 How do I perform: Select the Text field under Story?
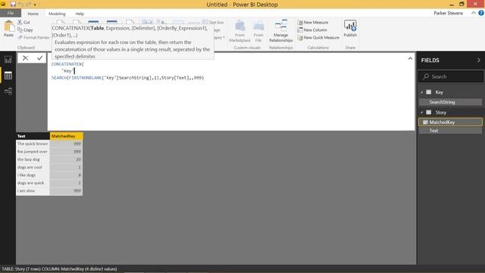click(x=450, y=130)
